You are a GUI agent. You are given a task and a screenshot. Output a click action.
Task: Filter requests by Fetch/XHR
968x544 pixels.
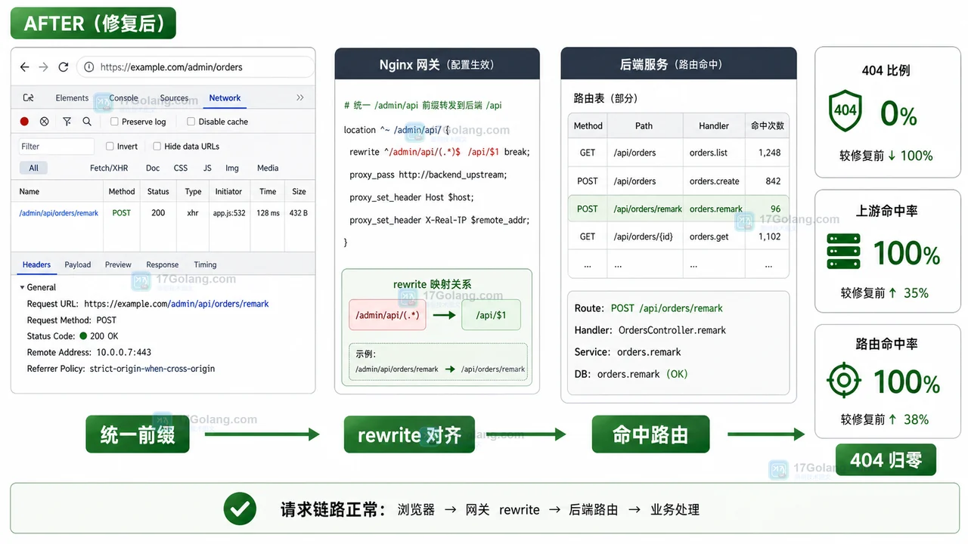tap(109, 168)
